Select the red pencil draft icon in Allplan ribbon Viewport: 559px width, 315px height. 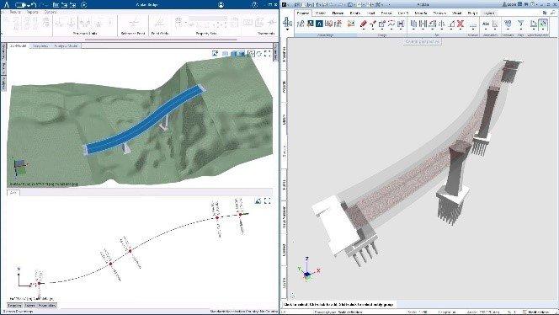363,24
